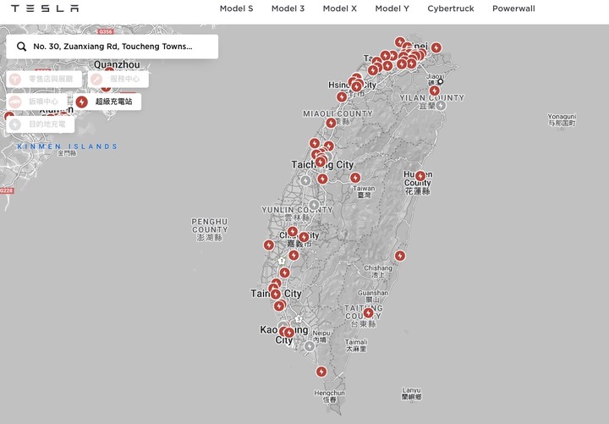This screenshot has width=609, height=424.
Task: Click the Tesla logo
Action: tap(45, 8)
